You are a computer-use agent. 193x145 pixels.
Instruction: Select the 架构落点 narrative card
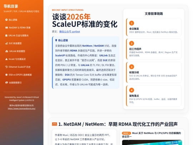pyautogui.click(x=154, y=96)
